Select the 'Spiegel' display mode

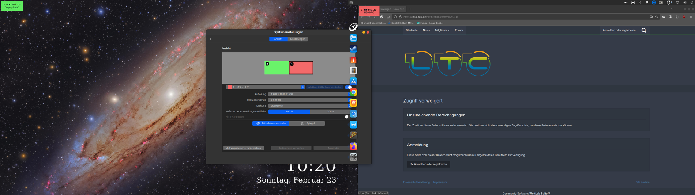307,123
